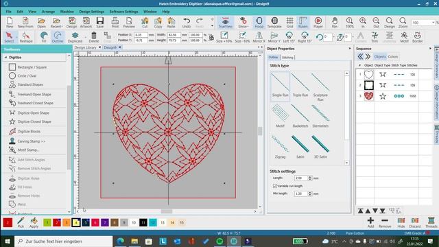Image resolution: width=439 pixels, height=247 pixels.
Task: Pick the Satin stitch type
Action: point(300,147)
